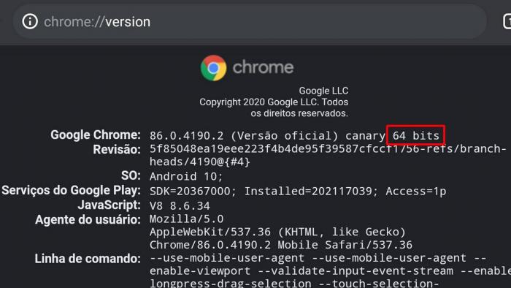
Task: Click the 'Chrome/86.0.4190.2 Mobile Safari' line
Action: click(x=281, y=245)
